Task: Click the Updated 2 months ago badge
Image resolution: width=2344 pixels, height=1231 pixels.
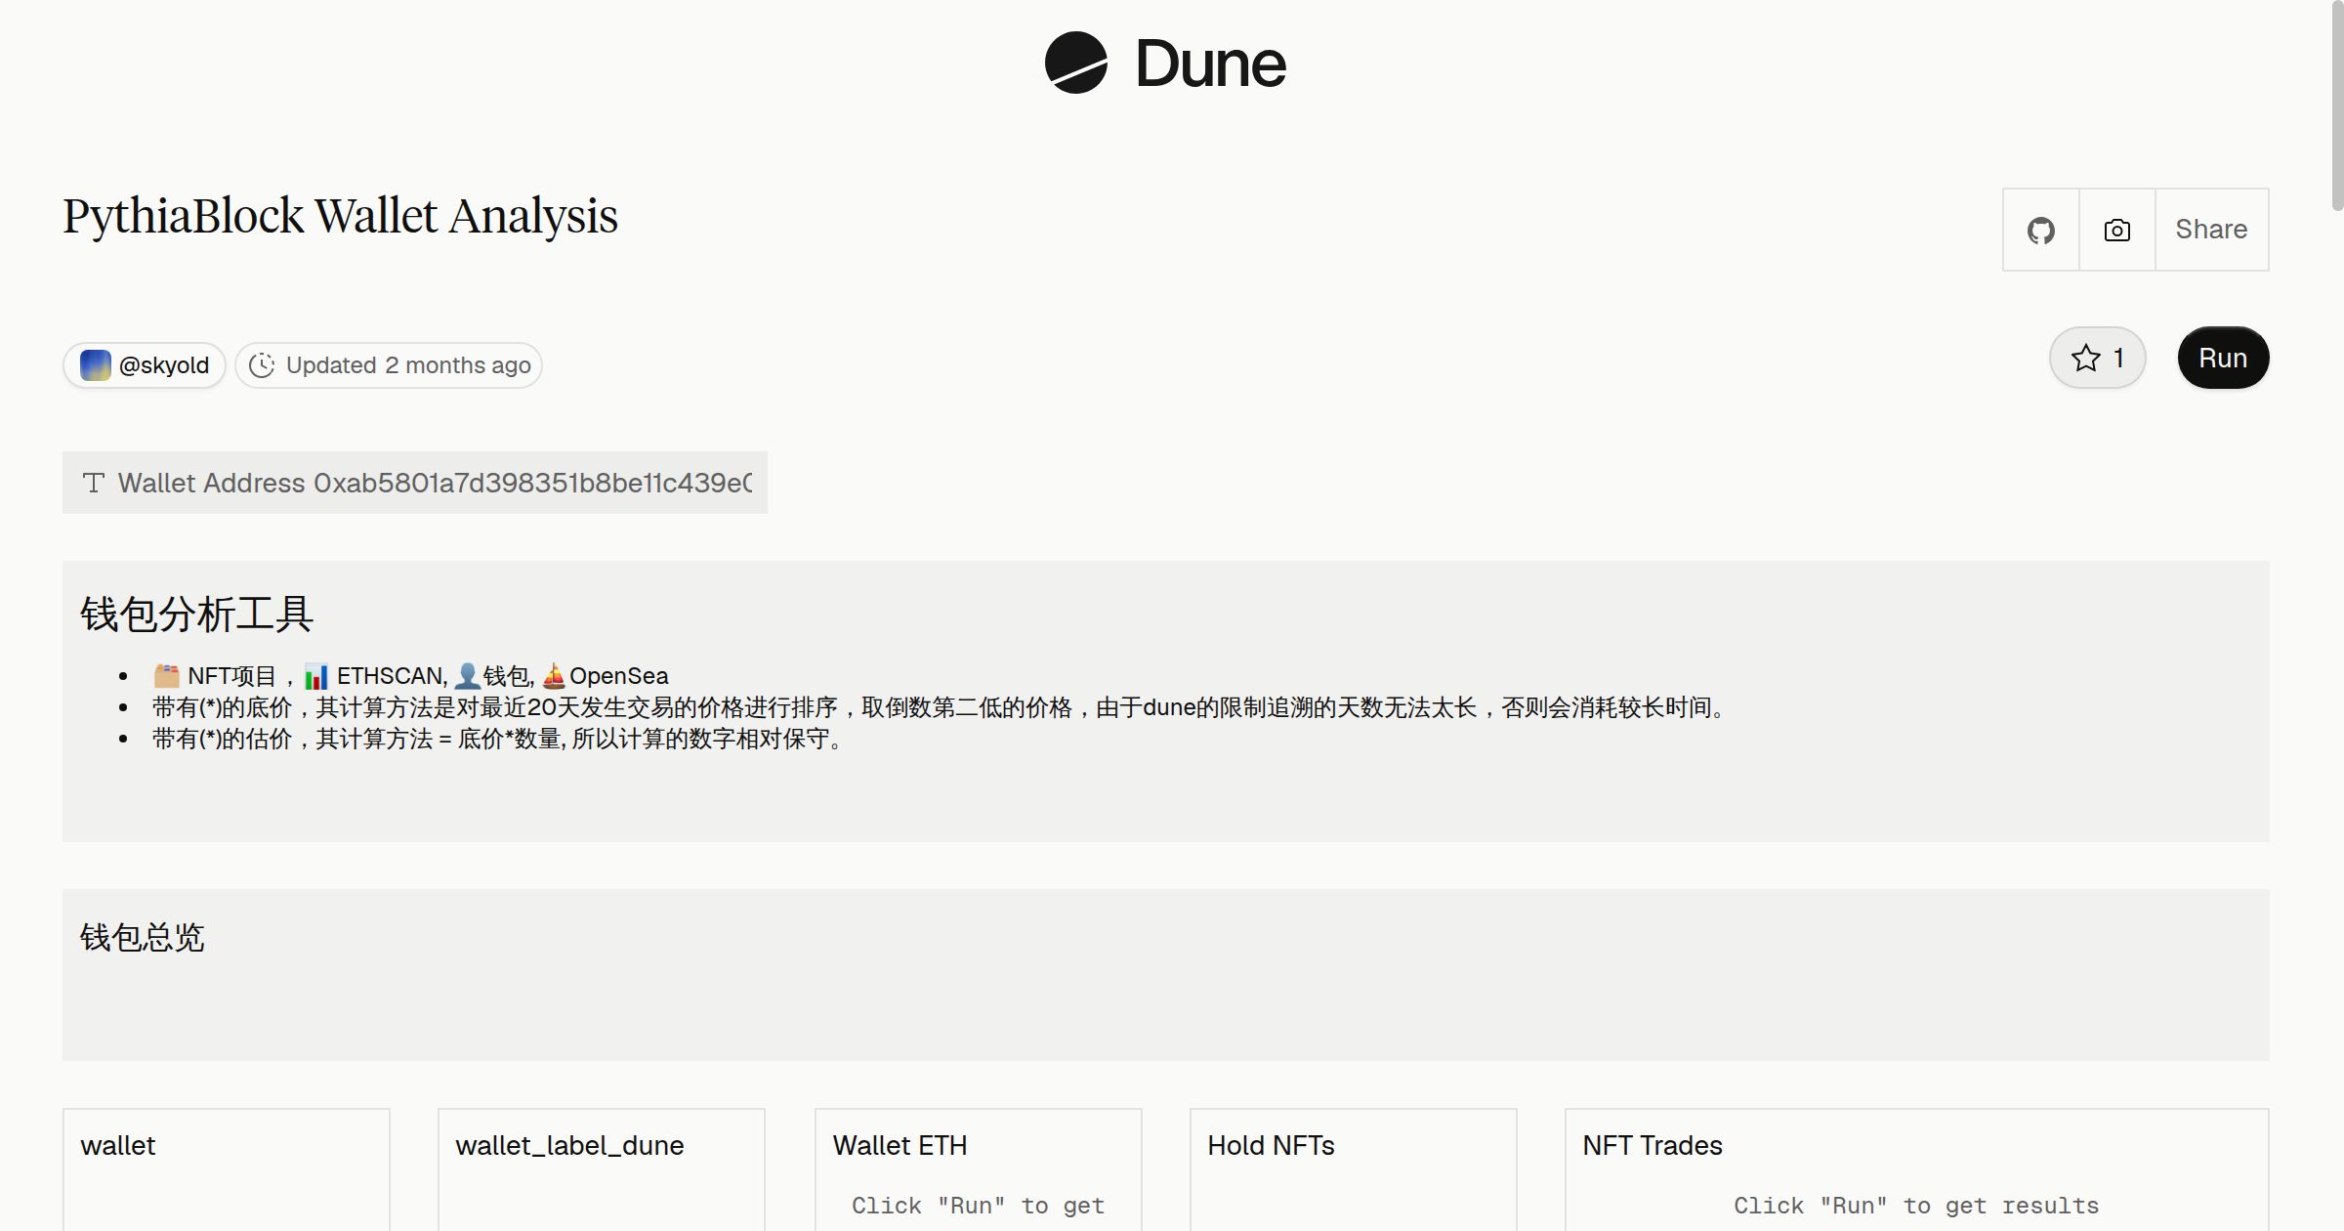Action: click(389, 365)
